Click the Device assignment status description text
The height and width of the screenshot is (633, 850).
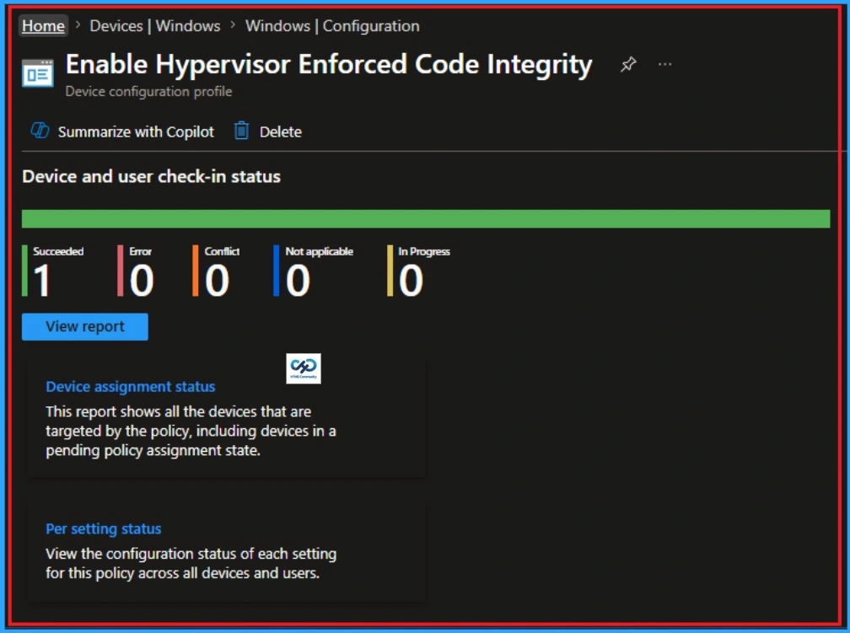pos(191,431)
